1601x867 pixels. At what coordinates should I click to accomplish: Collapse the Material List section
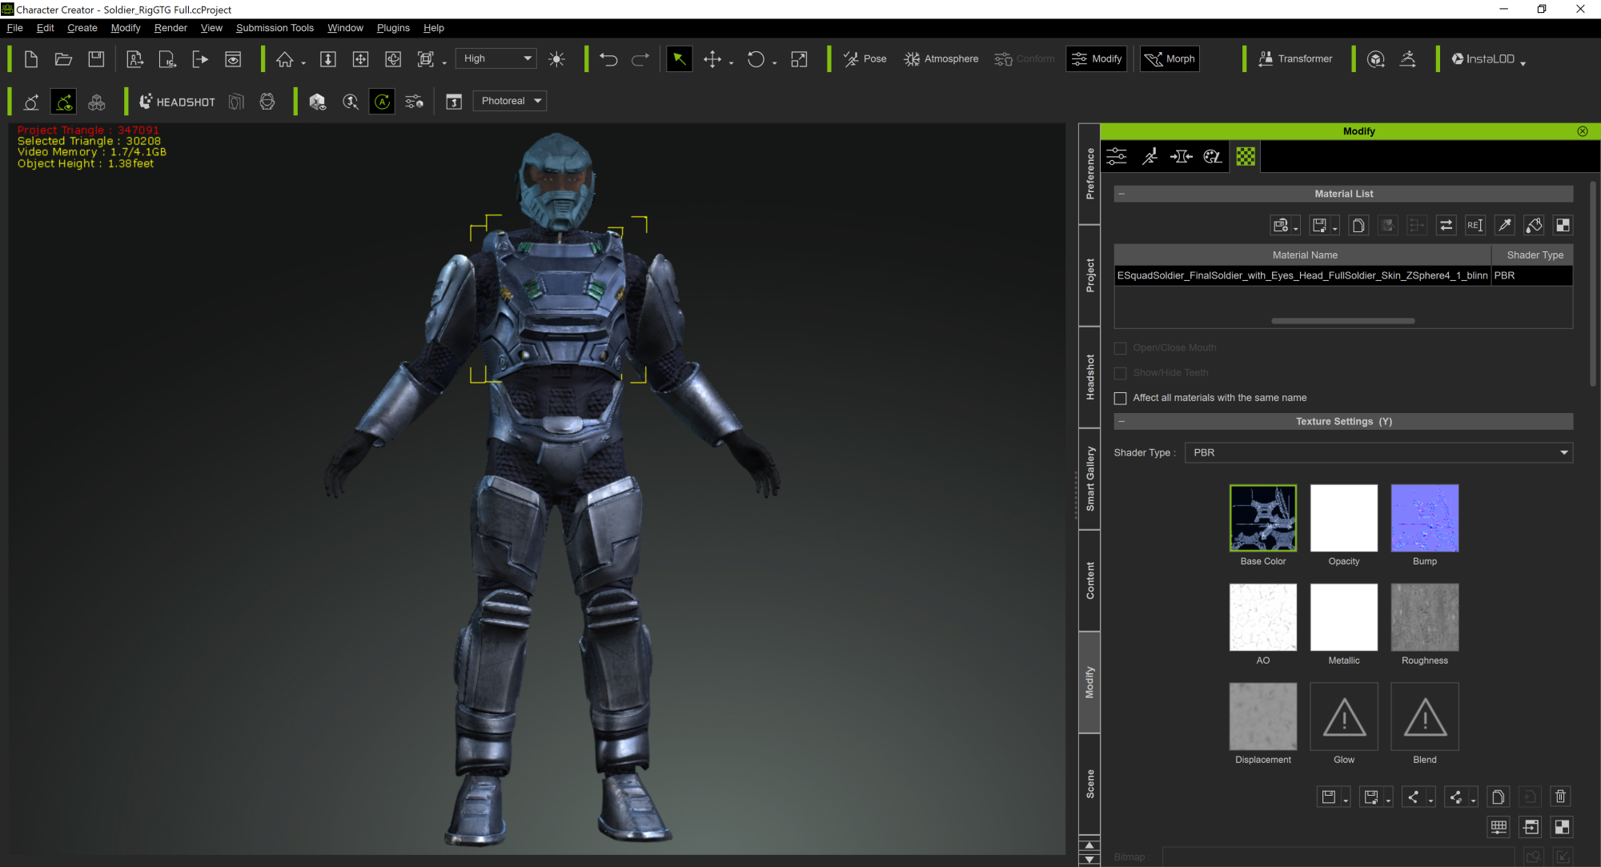pyautogui.click(x=1122, y=194)
